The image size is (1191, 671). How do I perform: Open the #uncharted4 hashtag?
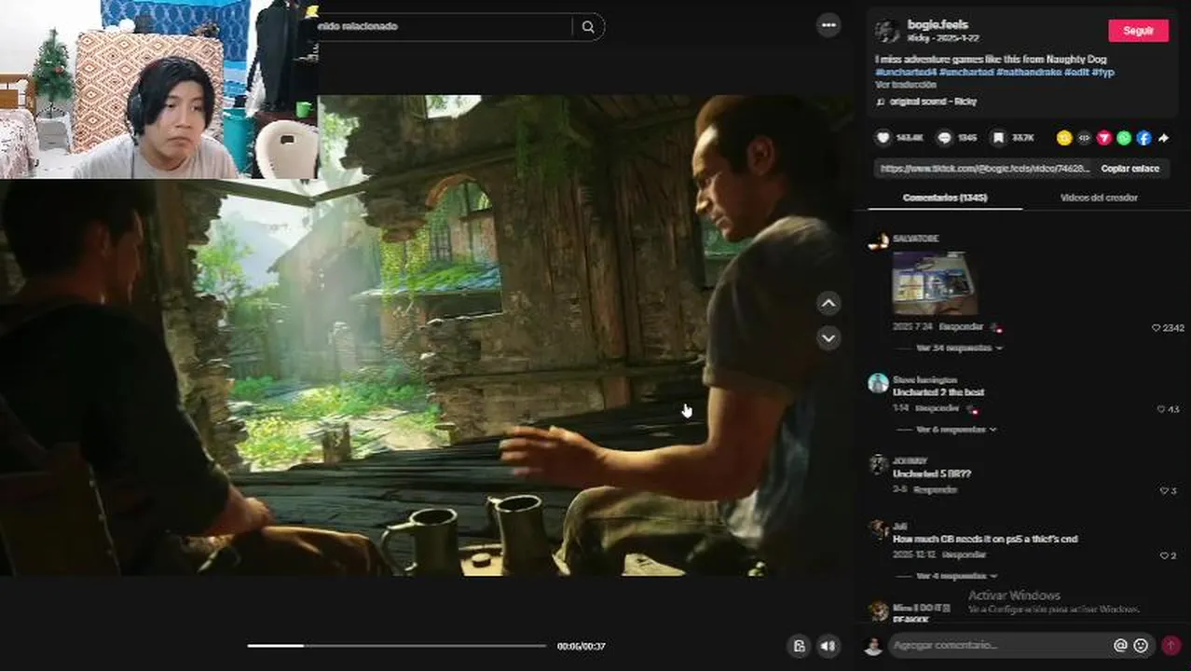(905, 72)
